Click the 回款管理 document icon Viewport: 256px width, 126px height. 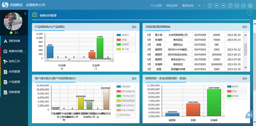tap(5, 92)
